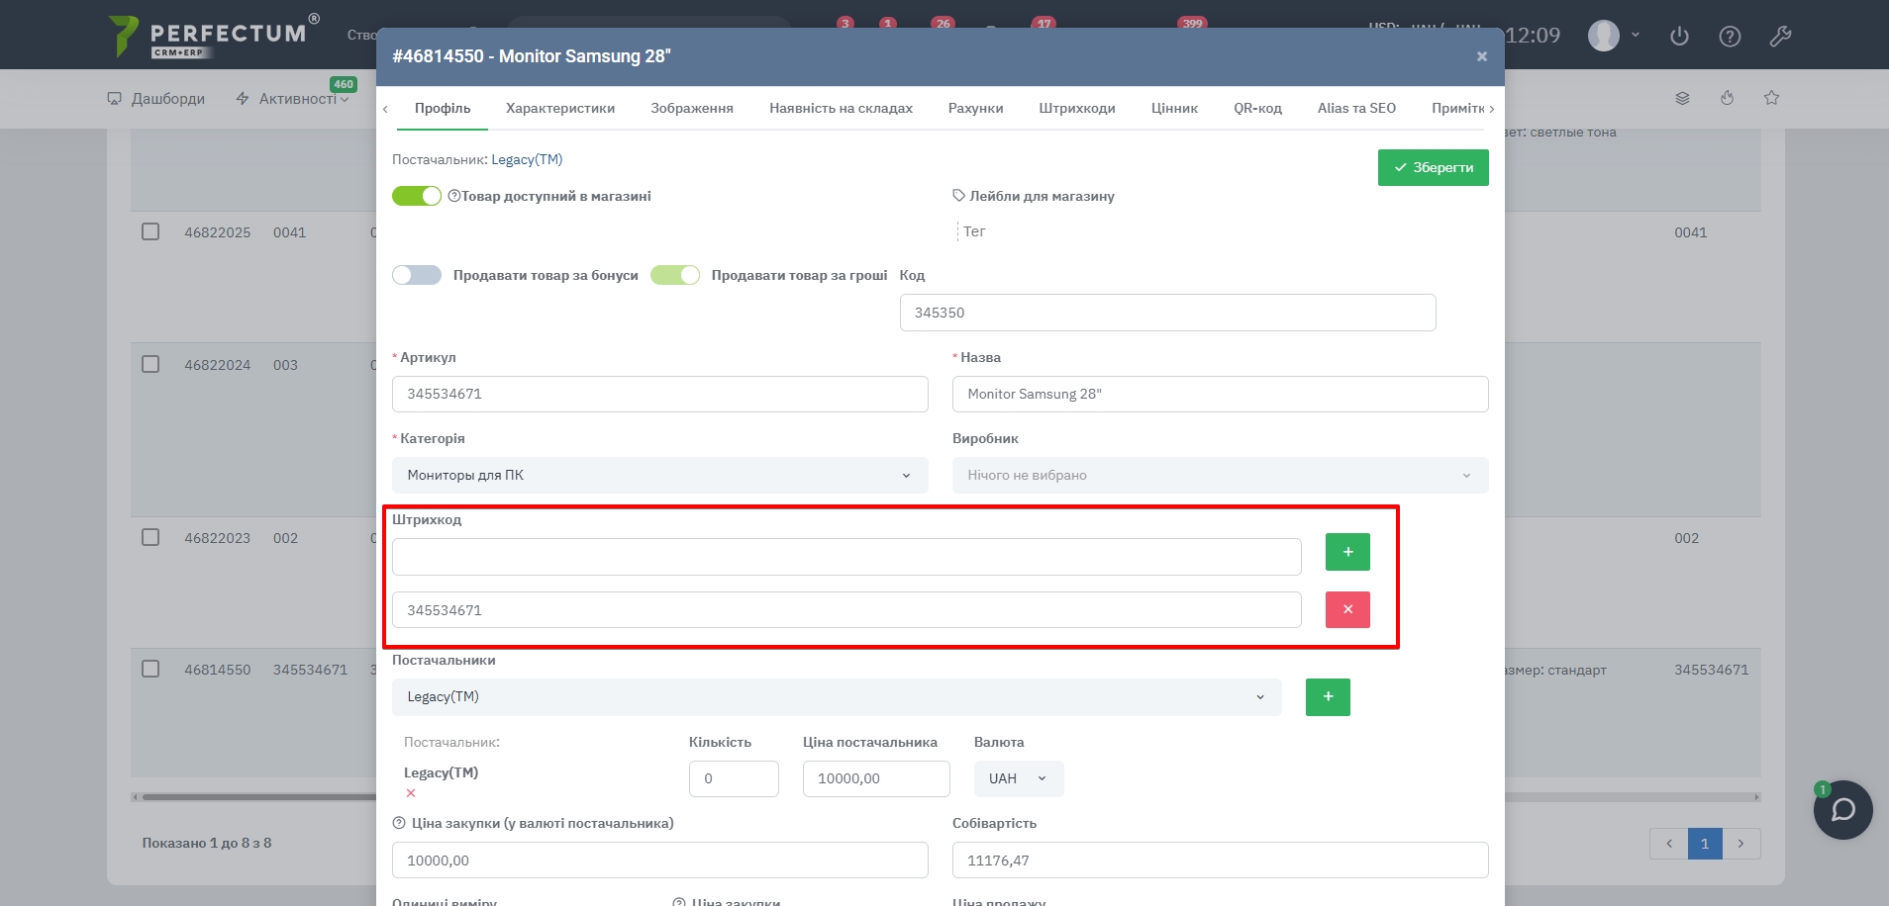Delete supplier Legacy(TM) using small red X
1889x906 pixels.
click(x=411, y=793)
